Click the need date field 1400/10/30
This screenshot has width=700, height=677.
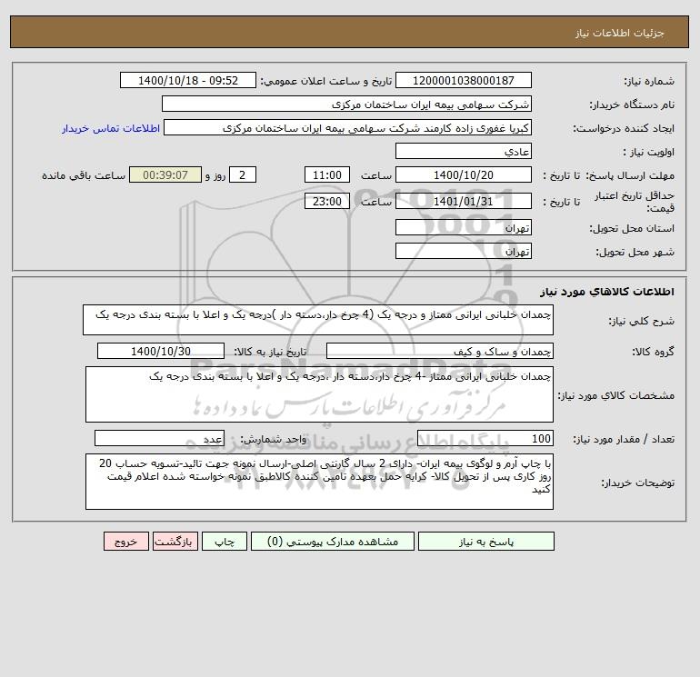click(x=161, y=351)
